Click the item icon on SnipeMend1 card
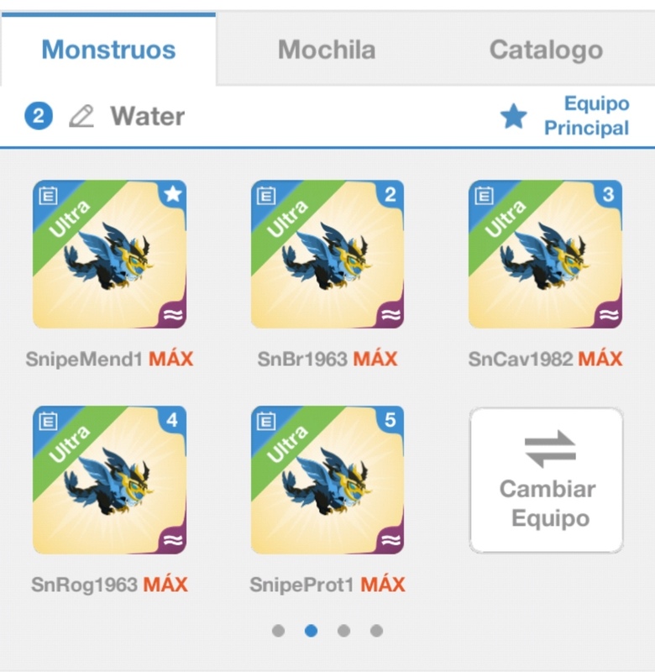This screenshot has width=655, height=672. [46, 196]
